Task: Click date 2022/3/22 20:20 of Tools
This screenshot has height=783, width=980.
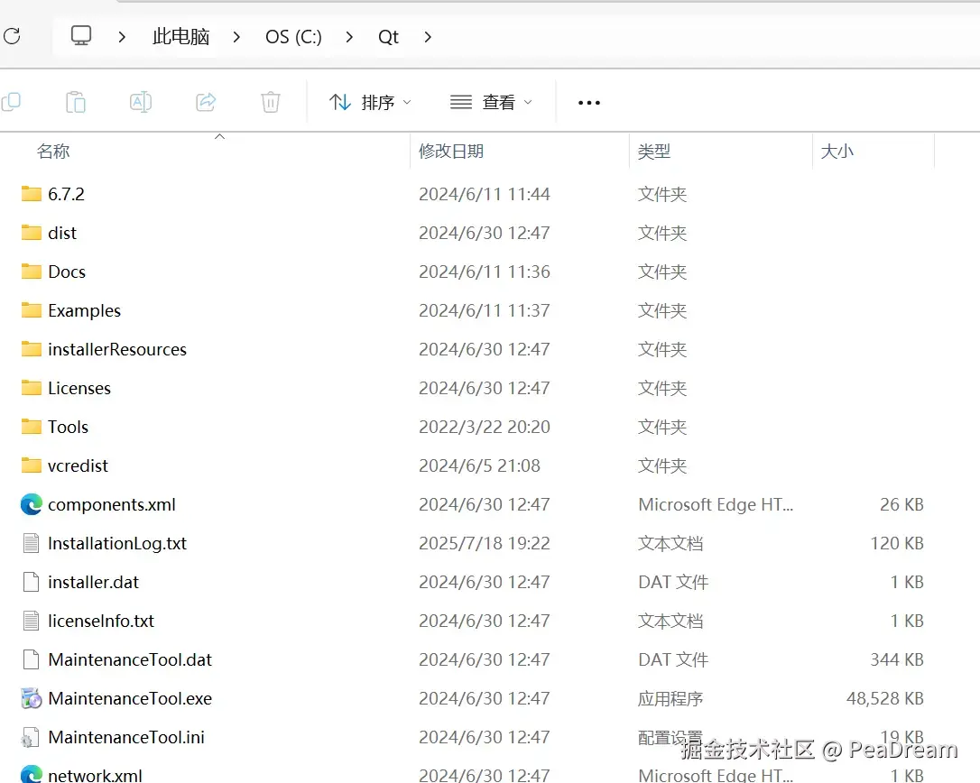Action: click(x=485, y=426)
